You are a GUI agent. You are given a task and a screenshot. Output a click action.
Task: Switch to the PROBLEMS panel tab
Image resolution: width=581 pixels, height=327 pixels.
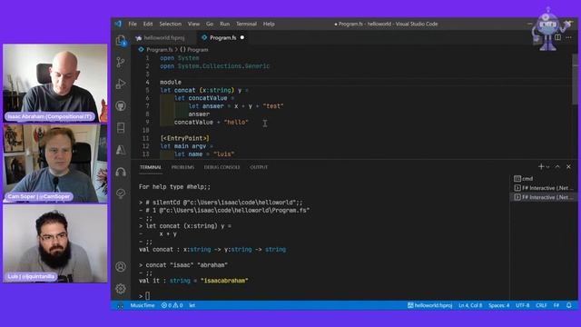(182, 167)
